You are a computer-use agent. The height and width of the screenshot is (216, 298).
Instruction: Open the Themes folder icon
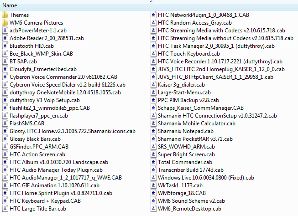coord(5,15)
